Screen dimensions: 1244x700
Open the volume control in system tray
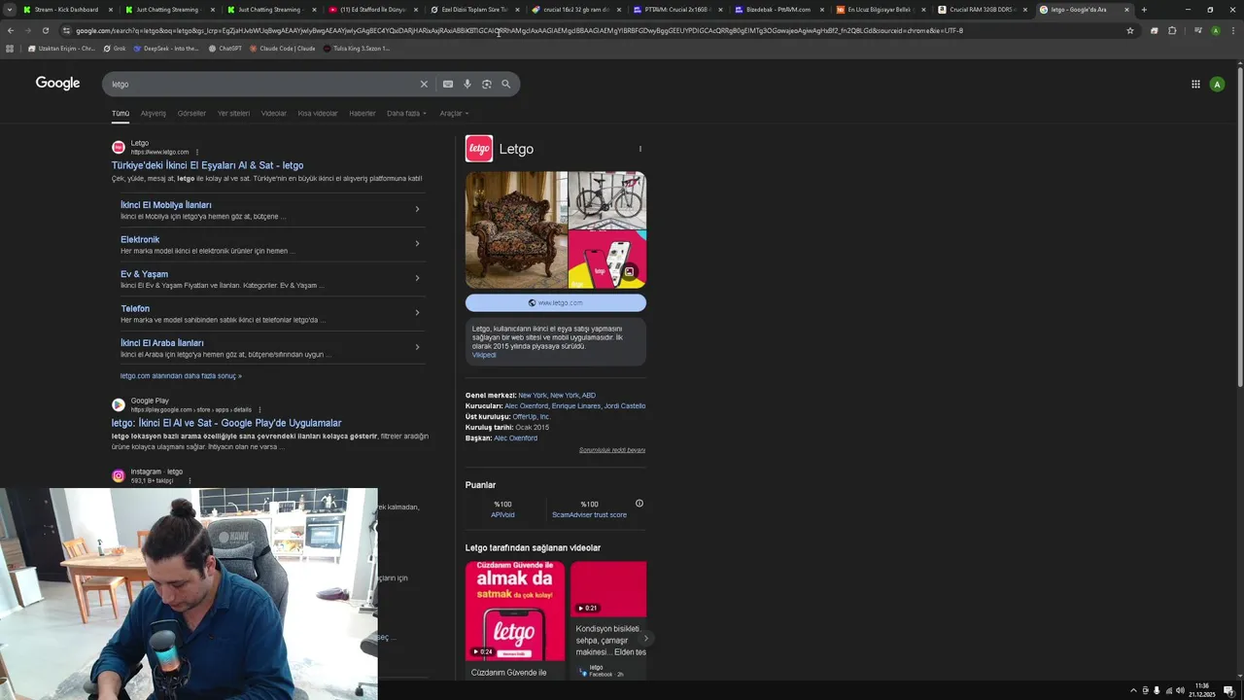click(1180, 690)
